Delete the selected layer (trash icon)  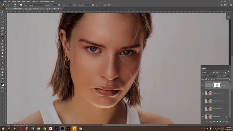pyautogui.click(x=227, y=122)
